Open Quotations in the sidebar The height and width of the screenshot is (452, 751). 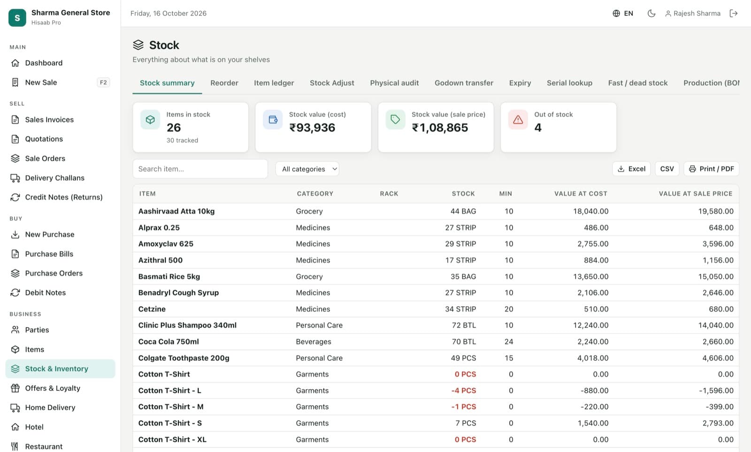[x=44, y=139]
